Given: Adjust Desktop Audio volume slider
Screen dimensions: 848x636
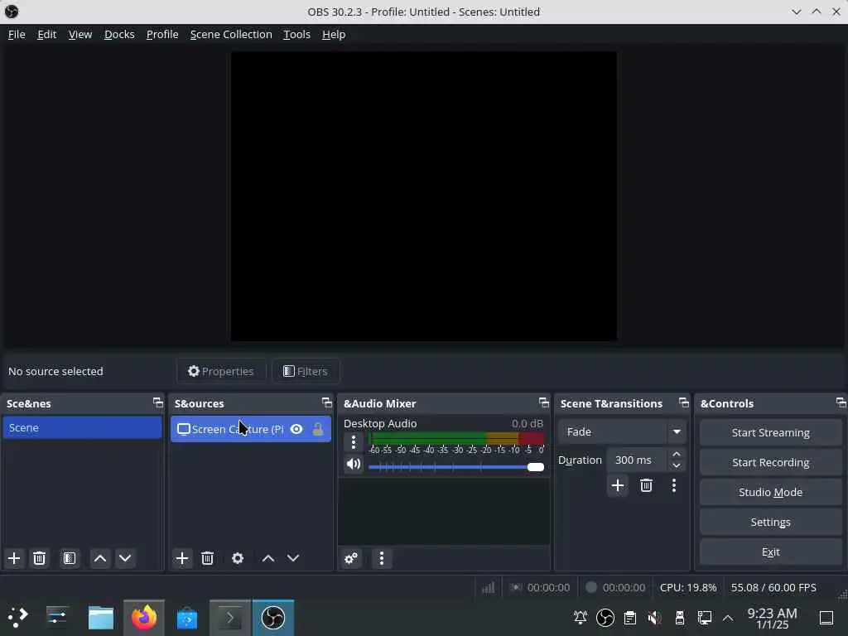Looking at the screenshot, I should coord(456,467).
